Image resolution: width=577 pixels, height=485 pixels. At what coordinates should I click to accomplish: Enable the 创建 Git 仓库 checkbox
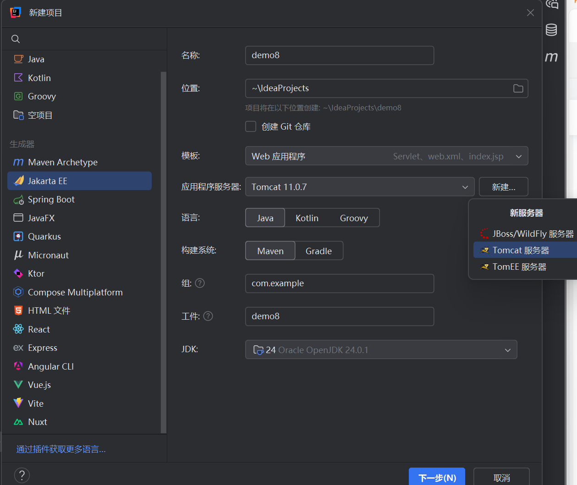coord(251,126)
